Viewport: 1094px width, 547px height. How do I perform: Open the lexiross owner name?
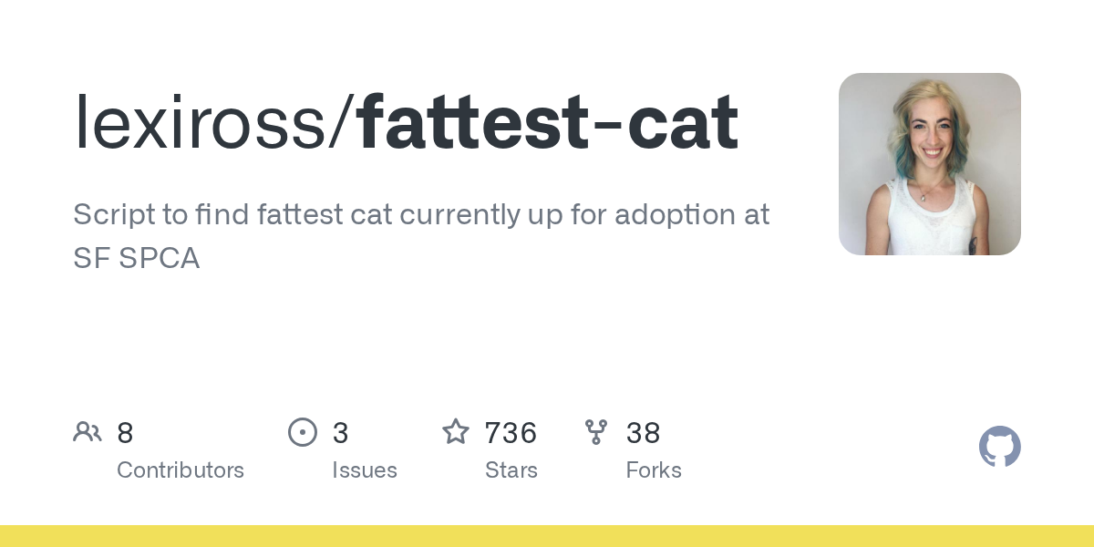tap(203, 123)
